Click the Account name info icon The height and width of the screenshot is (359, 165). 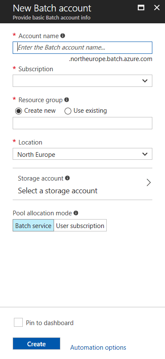point(63,36)
